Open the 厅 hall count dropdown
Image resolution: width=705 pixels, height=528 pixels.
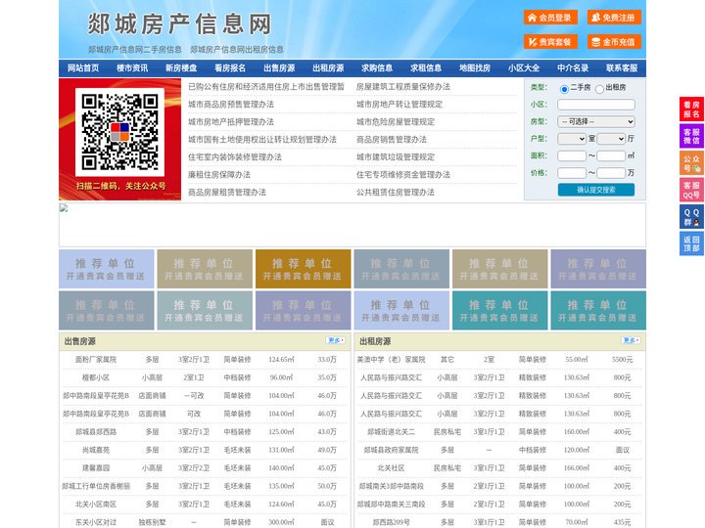(611, 139)
